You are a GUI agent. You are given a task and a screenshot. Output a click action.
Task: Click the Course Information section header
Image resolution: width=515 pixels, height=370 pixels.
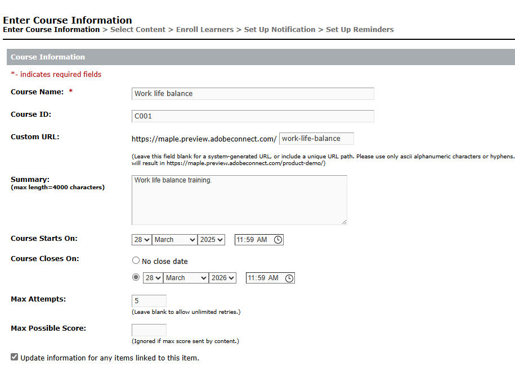pos(261,57)
